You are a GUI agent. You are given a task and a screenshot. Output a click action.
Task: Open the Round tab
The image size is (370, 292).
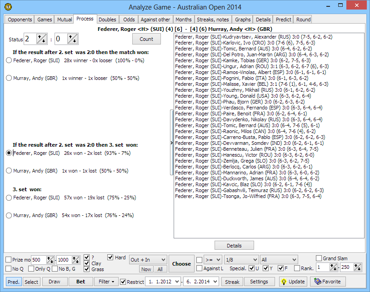click(303, 20)
